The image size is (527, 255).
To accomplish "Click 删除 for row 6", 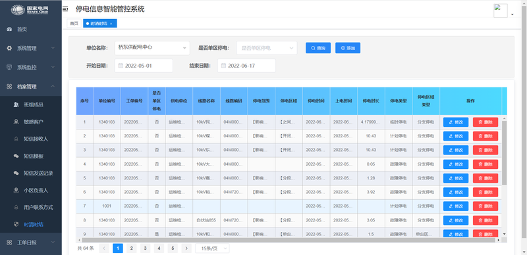I will (485, 193).
